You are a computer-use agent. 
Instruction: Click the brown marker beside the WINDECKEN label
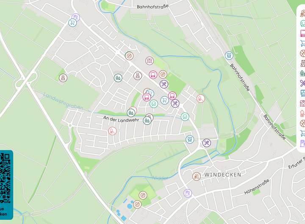coord(197,176)
